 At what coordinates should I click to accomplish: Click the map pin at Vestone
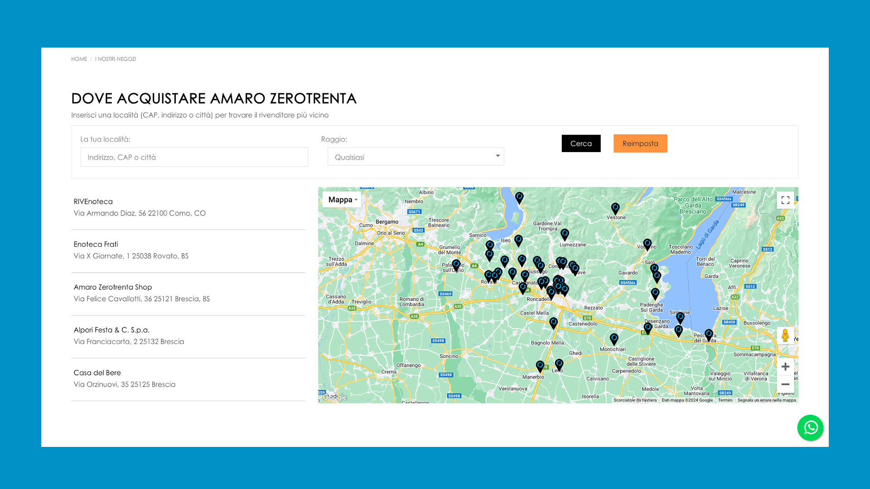(615, 208)
